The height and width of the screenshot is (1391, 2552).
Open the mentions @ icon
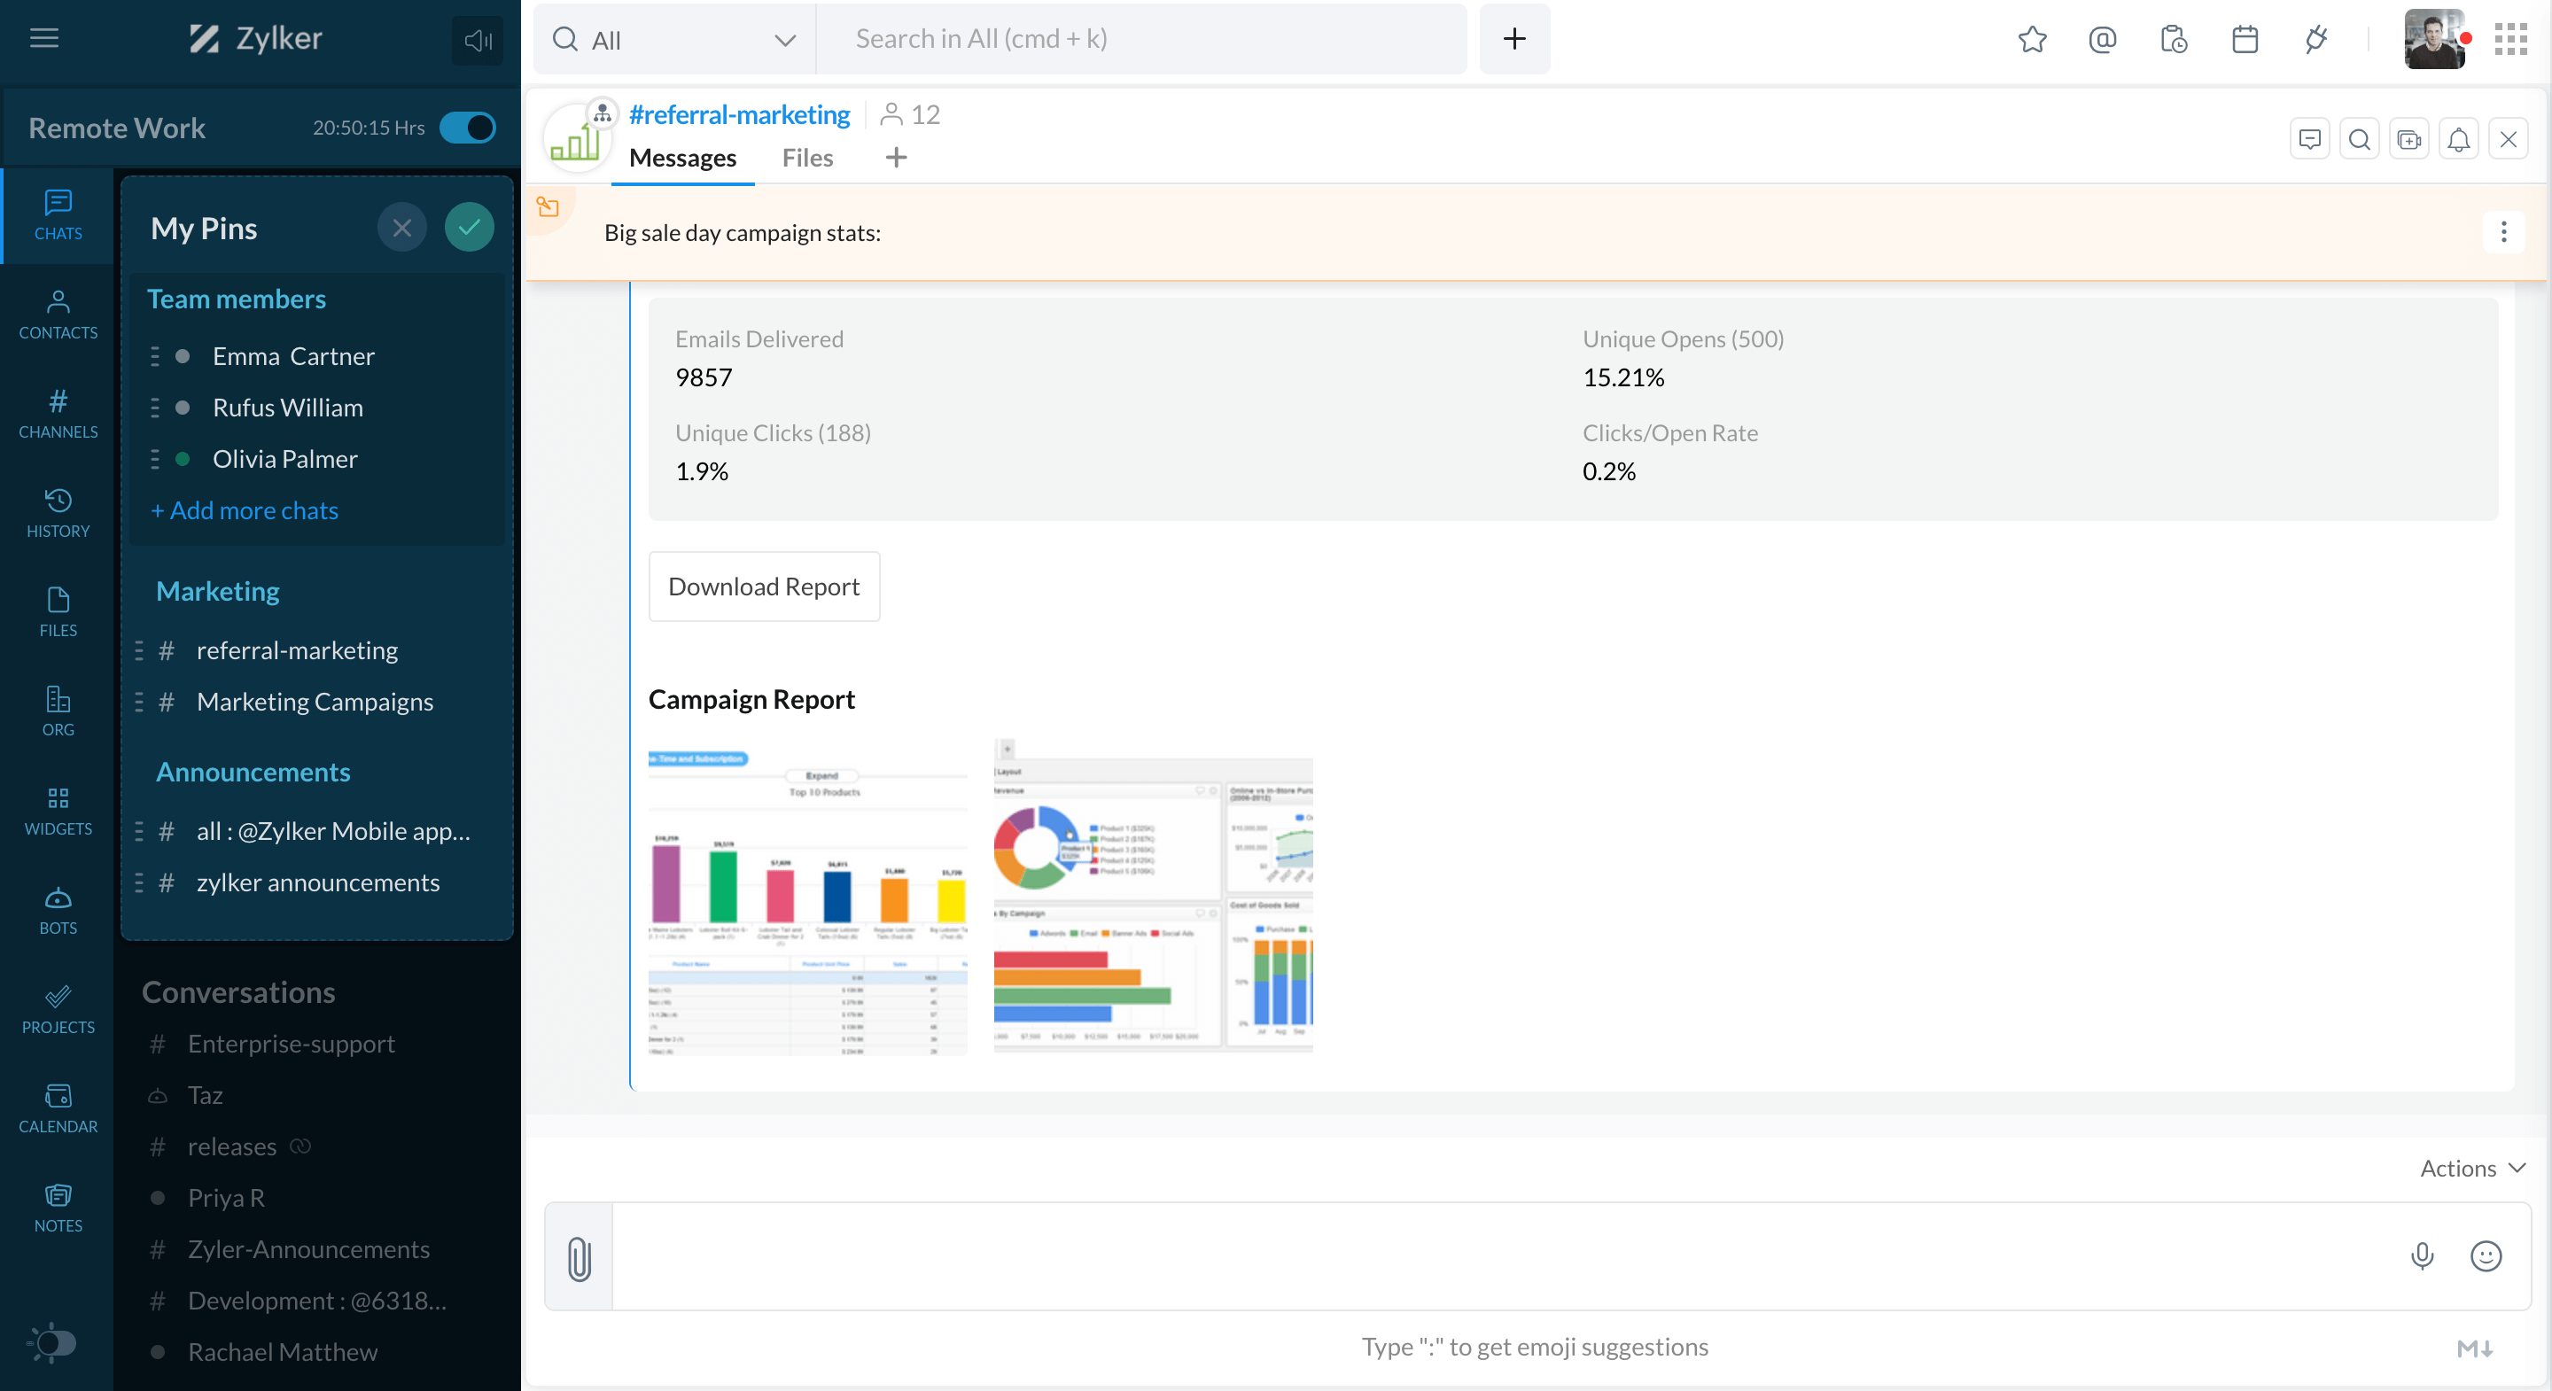click(x=2102, y=40)
